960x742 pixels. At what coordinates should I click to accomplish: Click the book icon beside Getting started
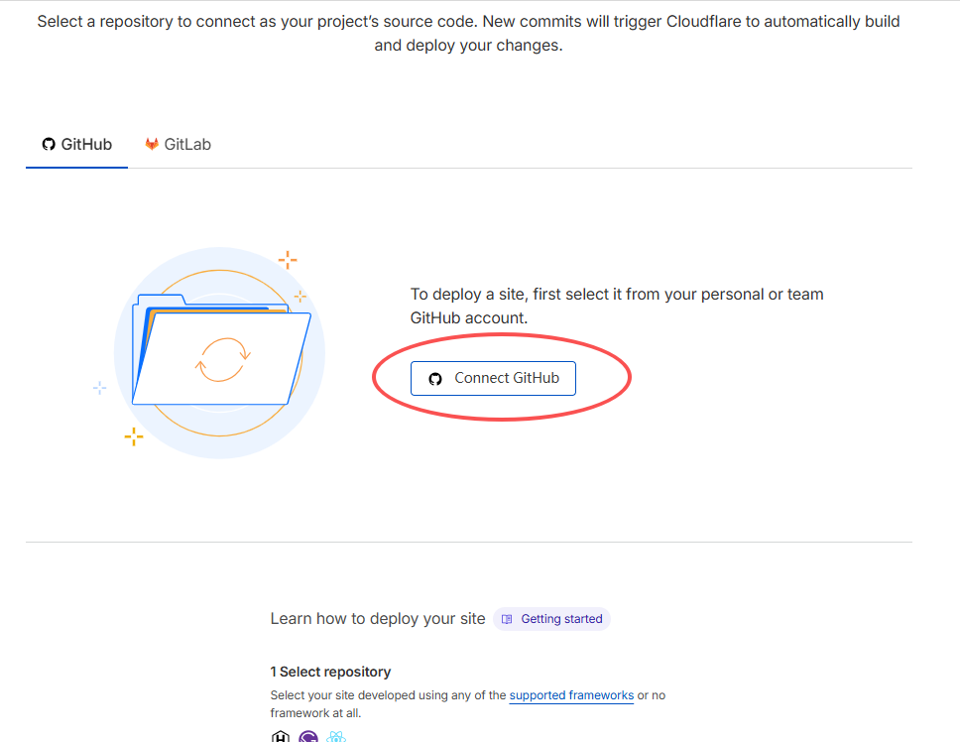coord(507,619)
